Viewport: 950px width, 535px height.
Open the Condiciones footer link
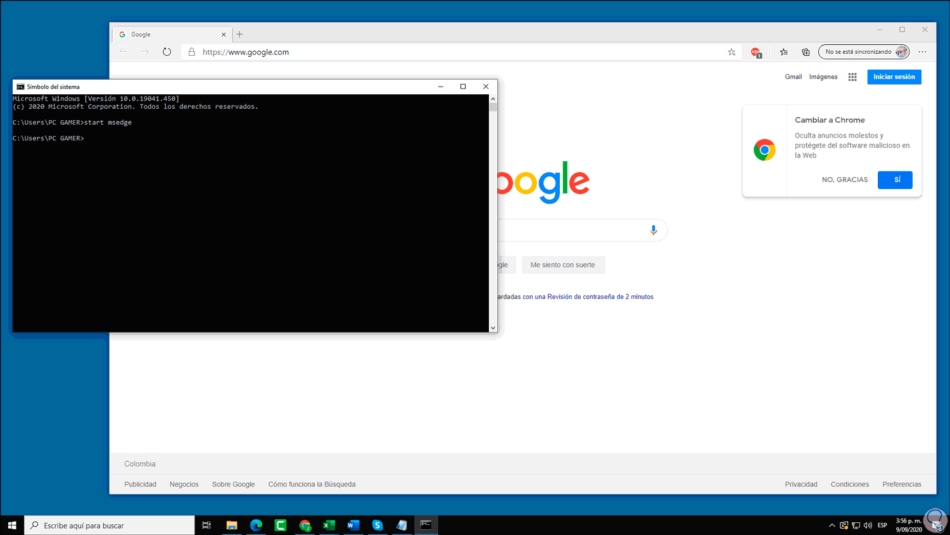[850, 484]
